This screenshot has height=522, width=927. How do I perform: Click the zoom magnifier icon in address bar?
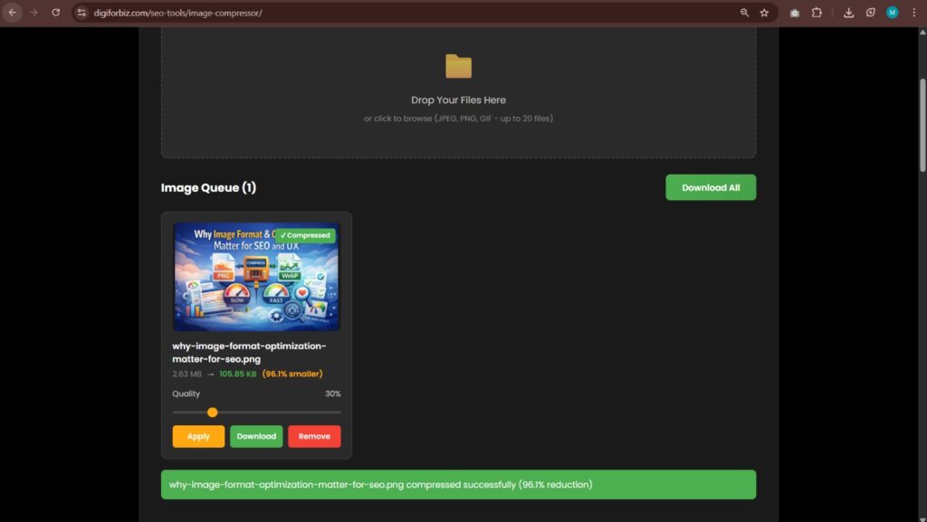(744, 13)
